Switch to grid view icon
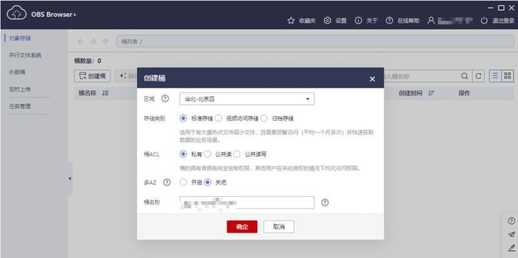The width and height of the screenshot is (518, 258). (508, 75)
